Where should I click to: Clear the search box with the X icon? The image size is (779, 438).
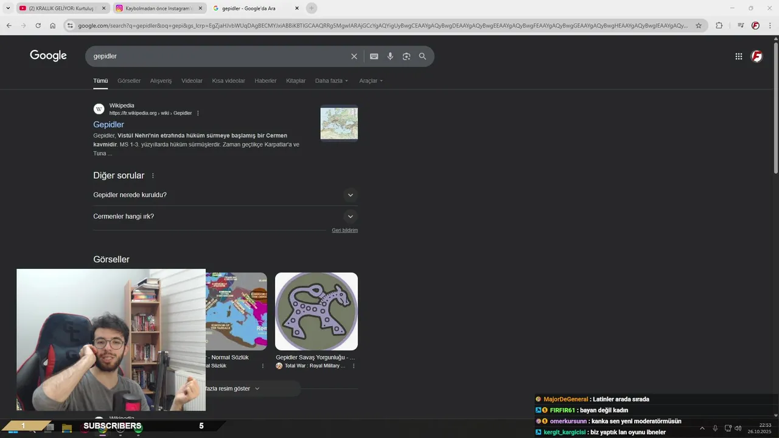[x=354, y=56]
